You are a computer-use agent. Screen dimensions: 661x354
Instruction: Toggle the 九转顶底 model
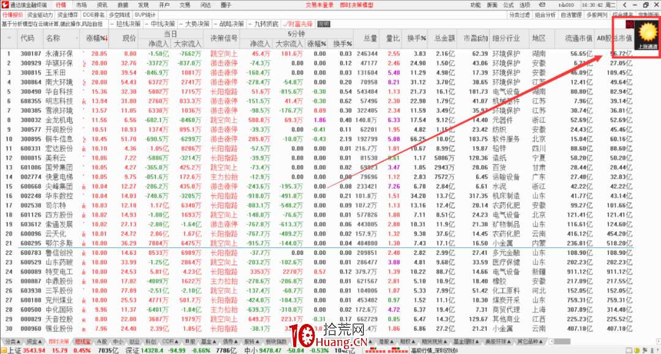(x=263, y=24)
